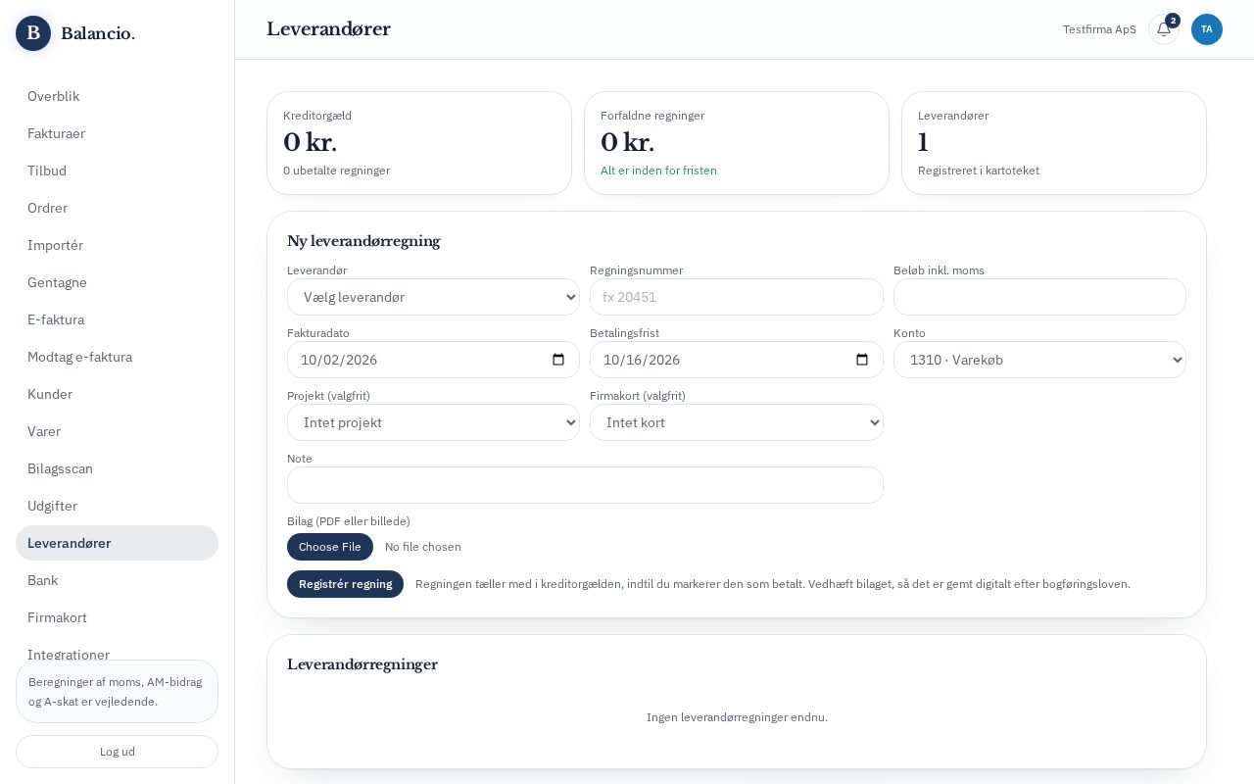Open Fakturadato calendar picker icon

click(x=558, y=360)
